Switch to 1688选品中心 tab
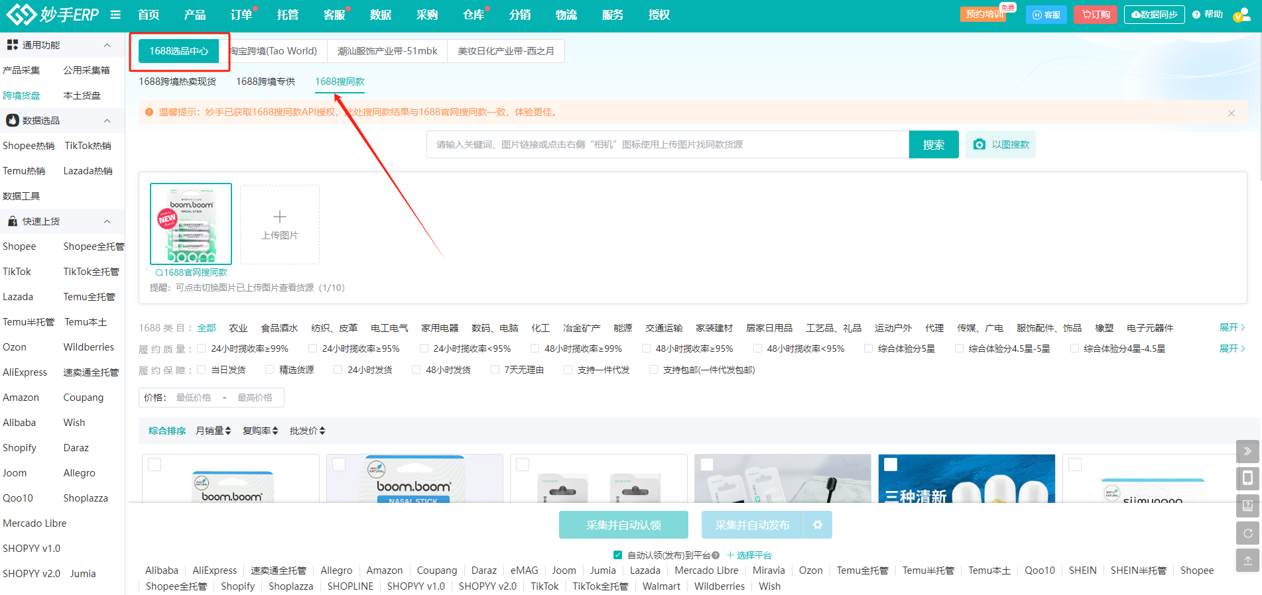The width and height of the screenshot is (1262, 595). 179,51
